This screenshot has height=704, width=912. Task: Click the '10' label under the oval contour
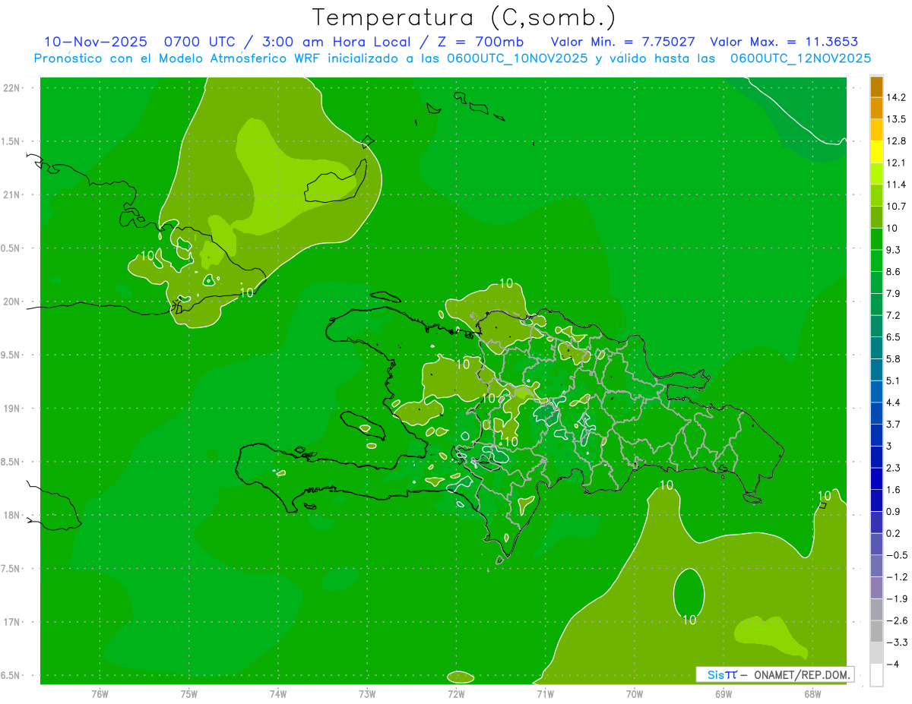pos(689,620)
